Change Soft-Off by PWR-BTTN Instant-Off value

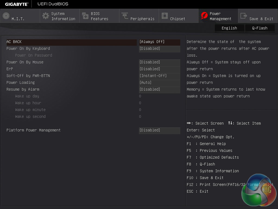[159, 76]
